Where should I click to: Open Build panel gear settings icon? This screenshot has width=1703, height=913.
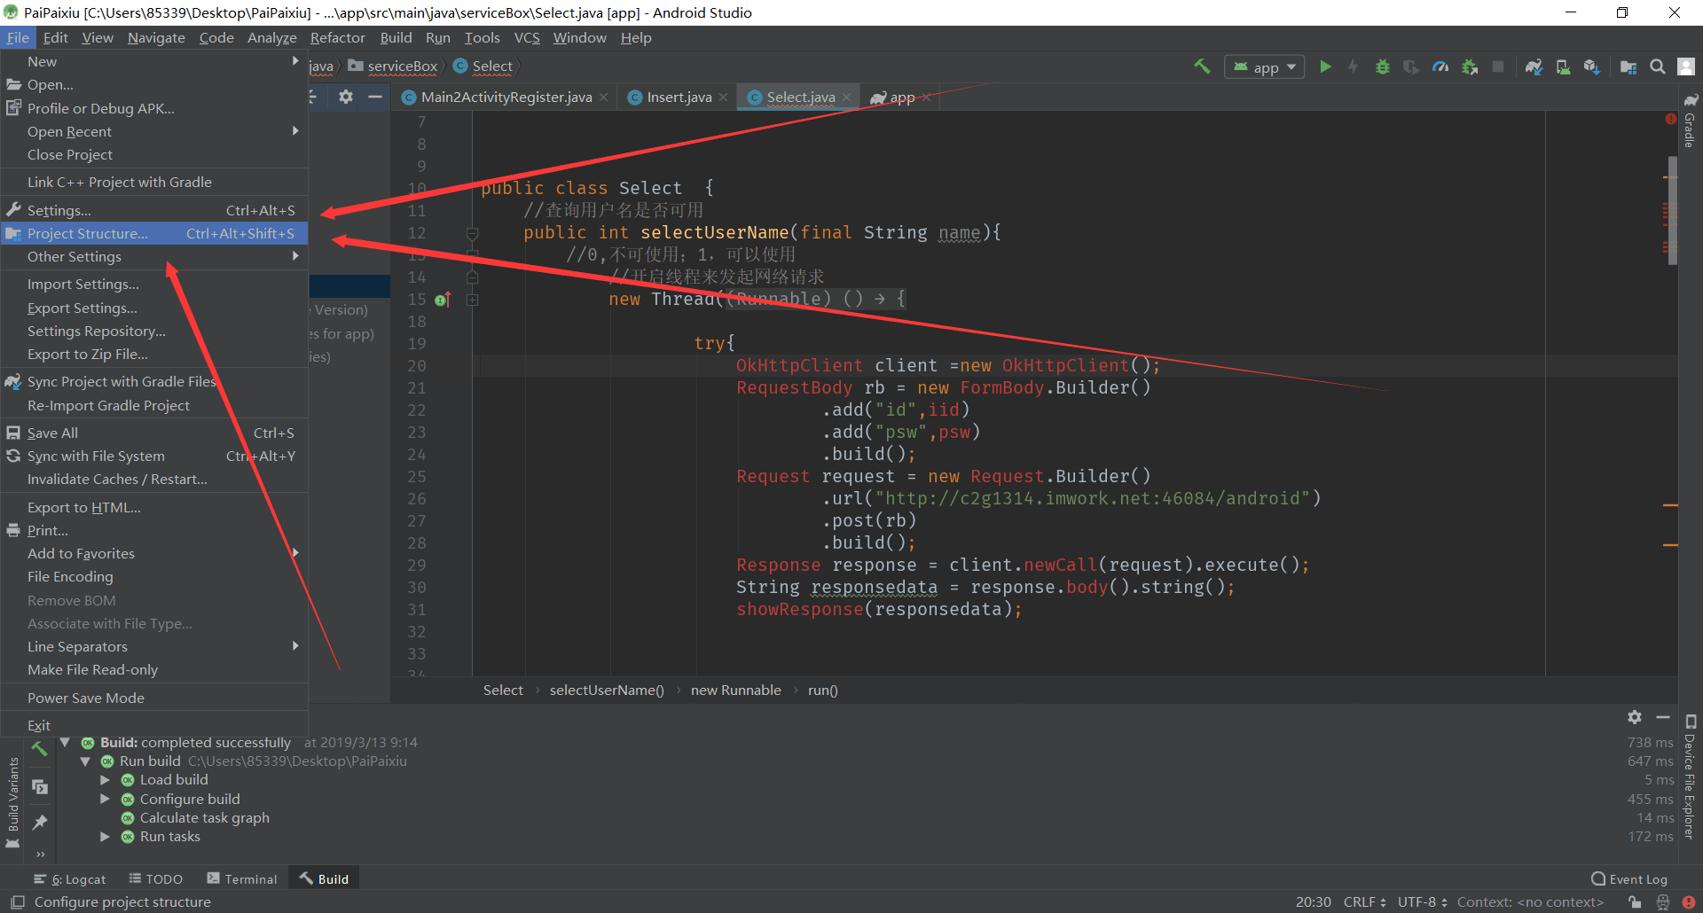point(1635,717)
